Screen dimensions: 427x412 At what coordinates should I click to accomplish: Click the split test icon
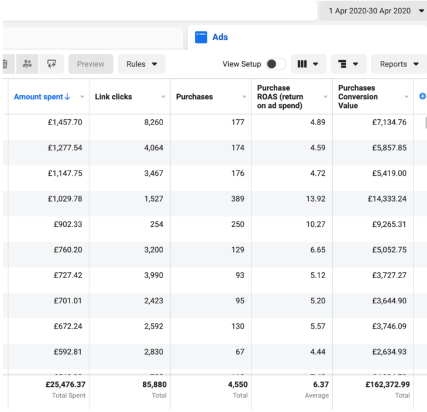click(x=51, y=64)
